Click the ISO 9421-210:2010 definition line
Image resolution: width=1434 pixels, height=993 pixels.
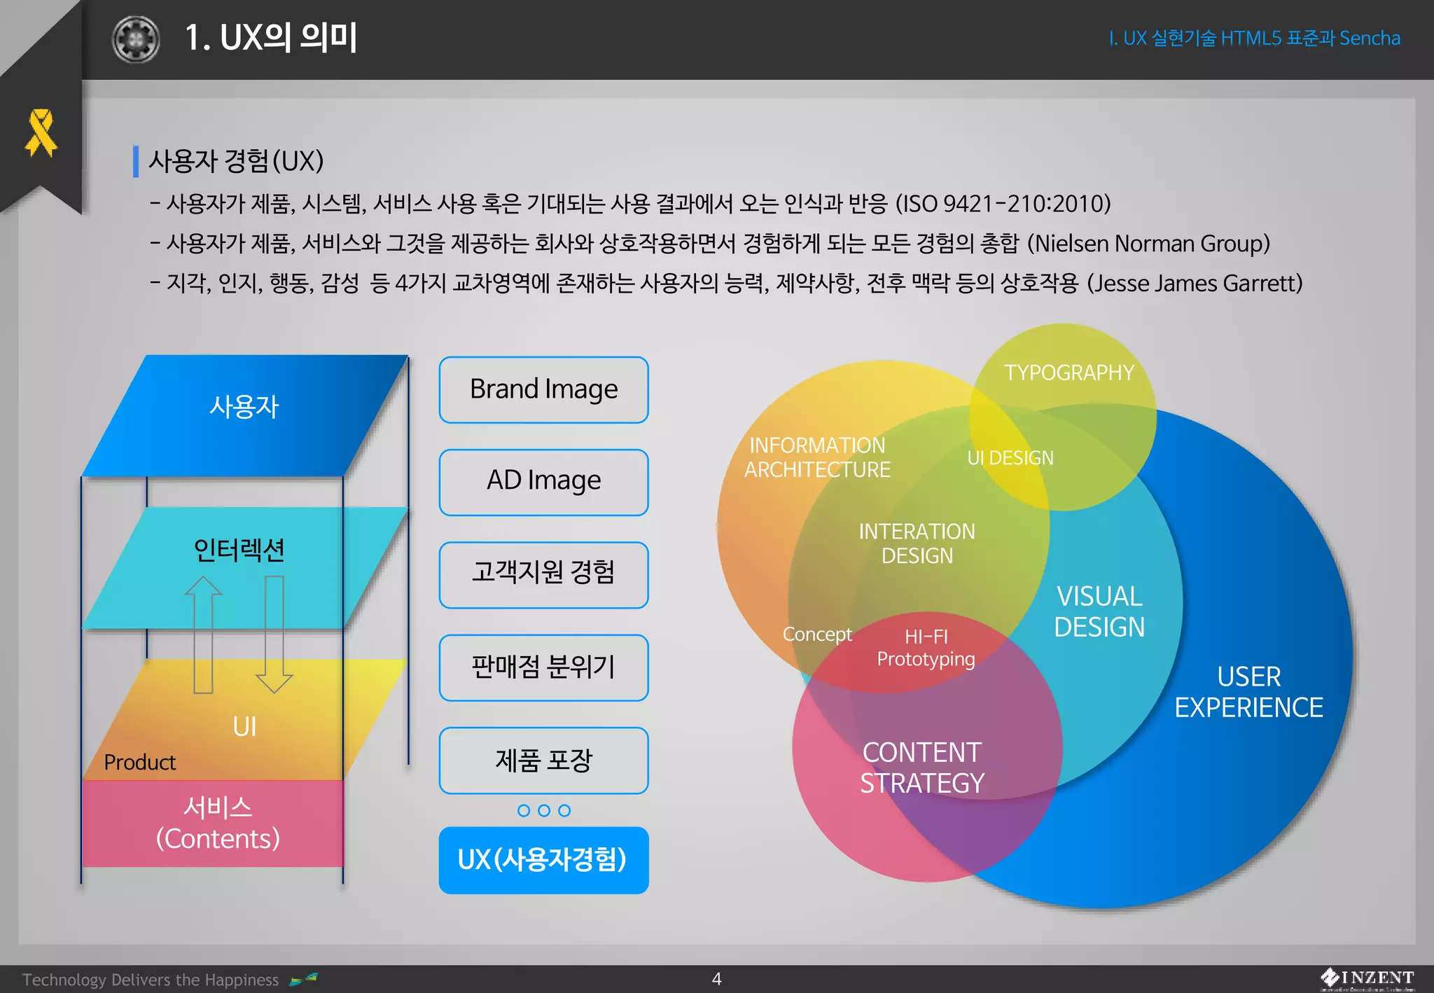pos(630,204)
